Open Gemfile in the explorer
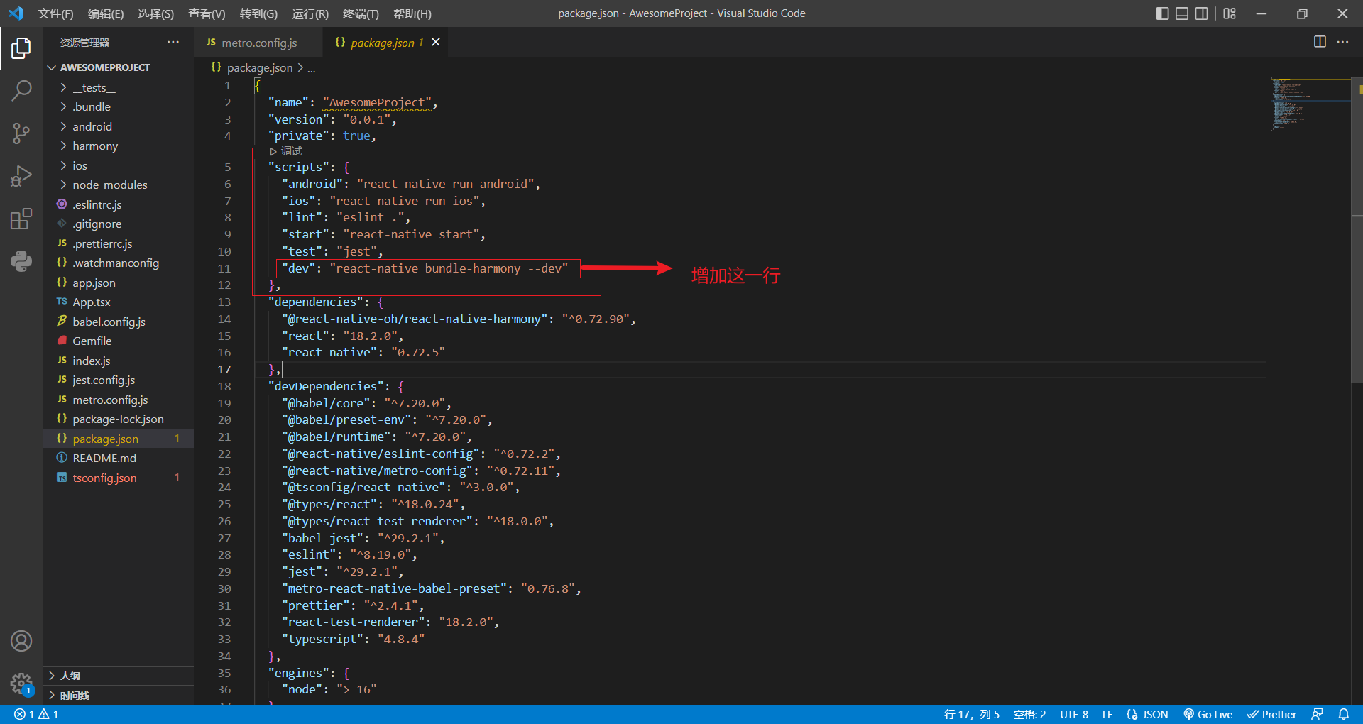1363x724 pixels. point(118,341)
